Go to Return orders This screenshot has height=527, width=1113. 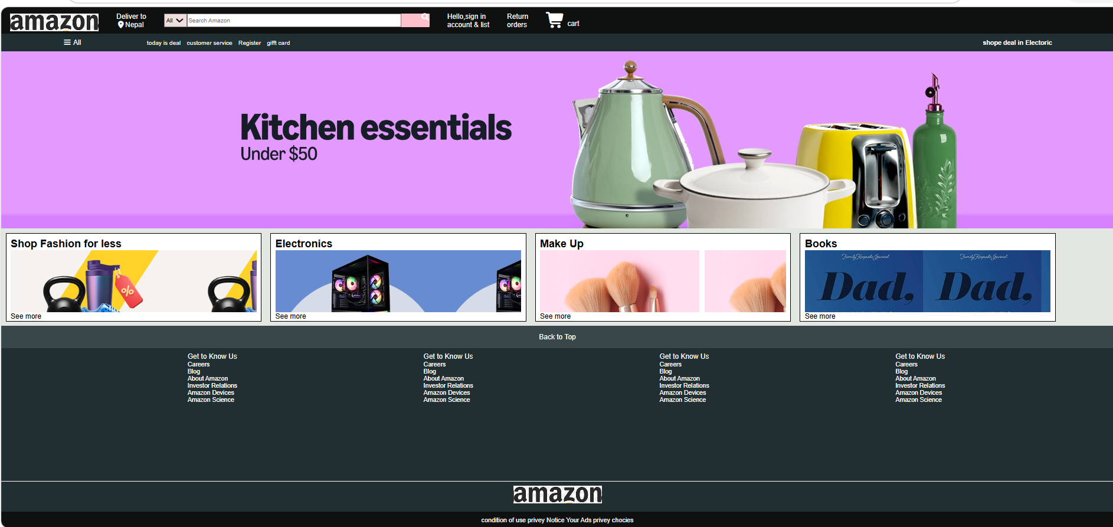click(517, 21)
